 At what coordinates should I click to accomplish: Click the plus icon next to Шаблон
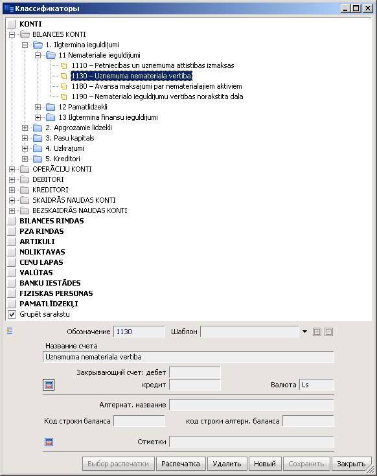(317, 332)
